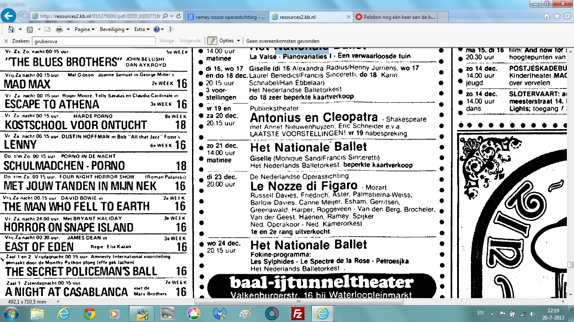Open FileZilla from the taskbar
The width and height of the screenshot is (574, 322).
tap(298, 313)
